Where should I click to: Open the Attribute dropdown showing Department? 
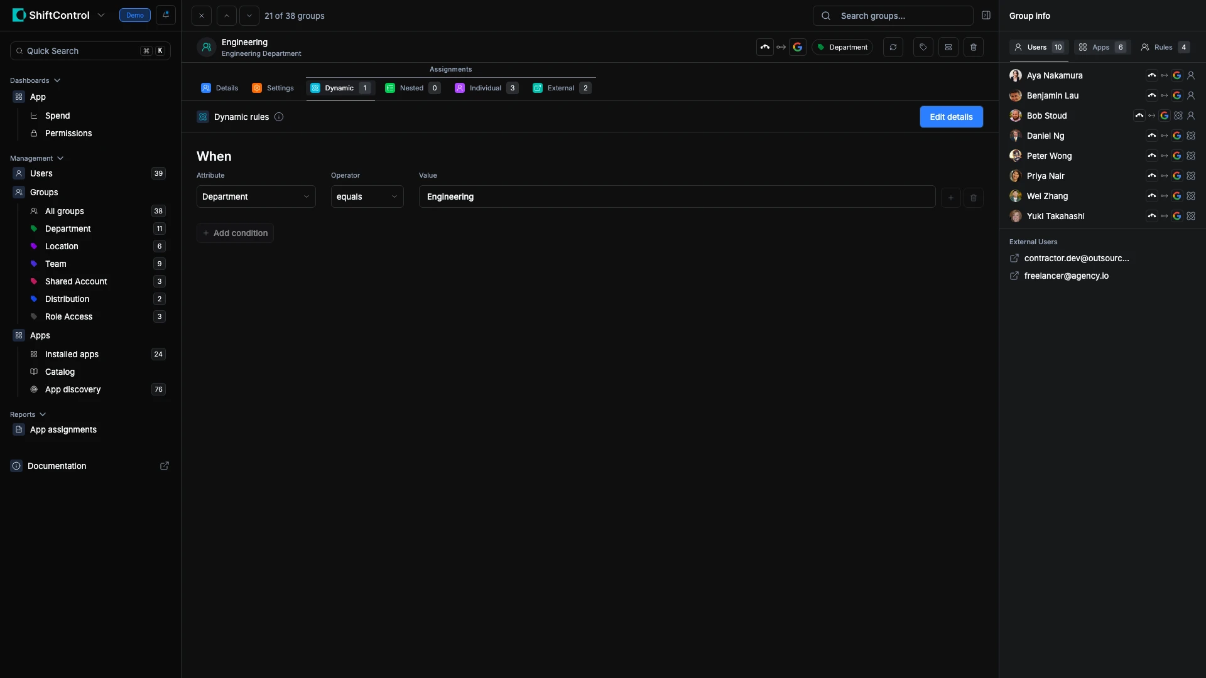(x=256, y=196)
